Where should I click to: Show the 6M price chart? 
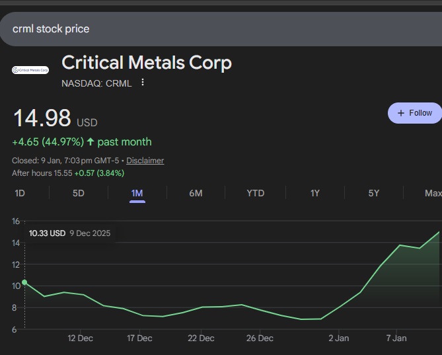click(x=196, y=193)
